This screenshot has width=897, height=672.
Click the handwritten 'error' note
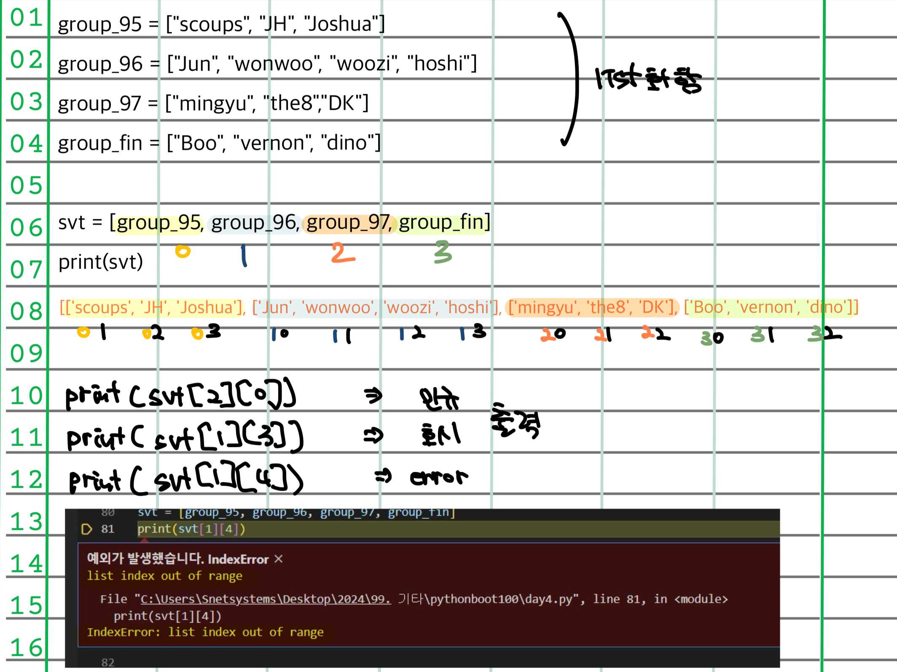coord(439,477)
